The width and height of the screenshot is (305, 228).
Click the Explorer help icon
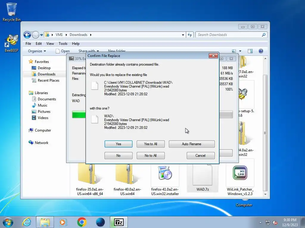coord(261,51)
